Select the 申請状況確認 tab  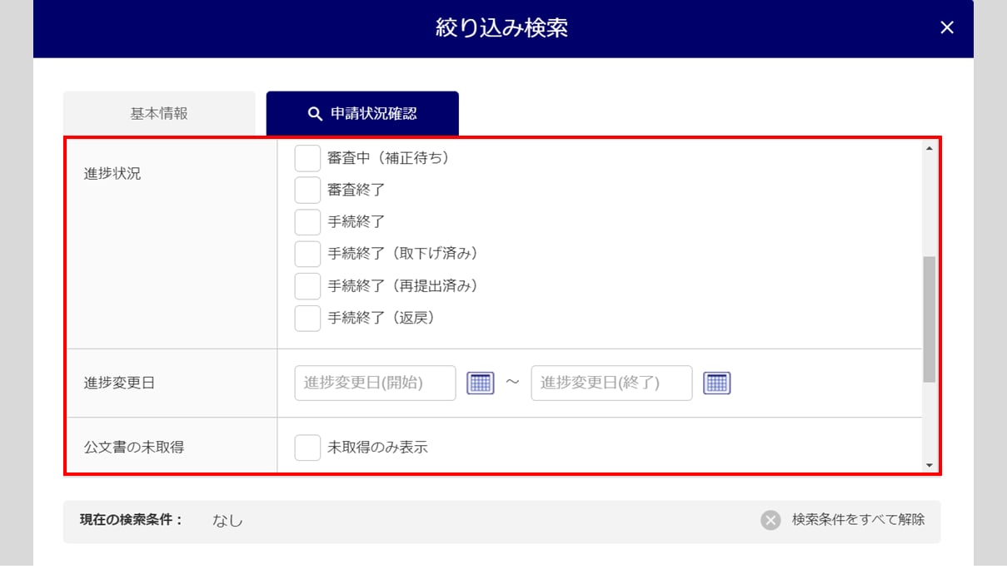pos(362,114)
